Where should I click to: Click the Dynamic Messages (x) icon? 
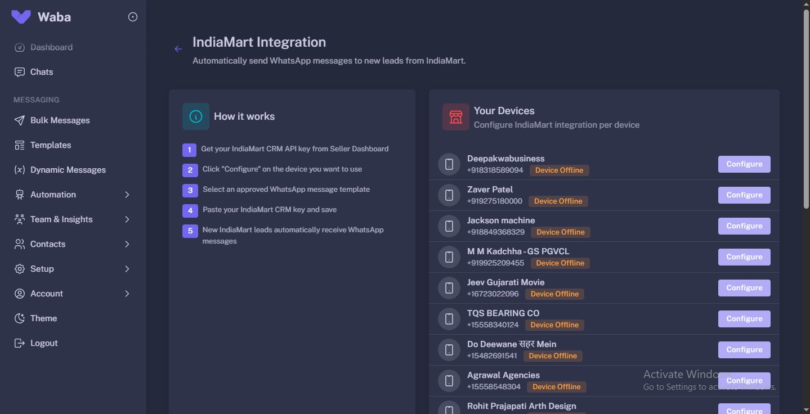(19, 169)
